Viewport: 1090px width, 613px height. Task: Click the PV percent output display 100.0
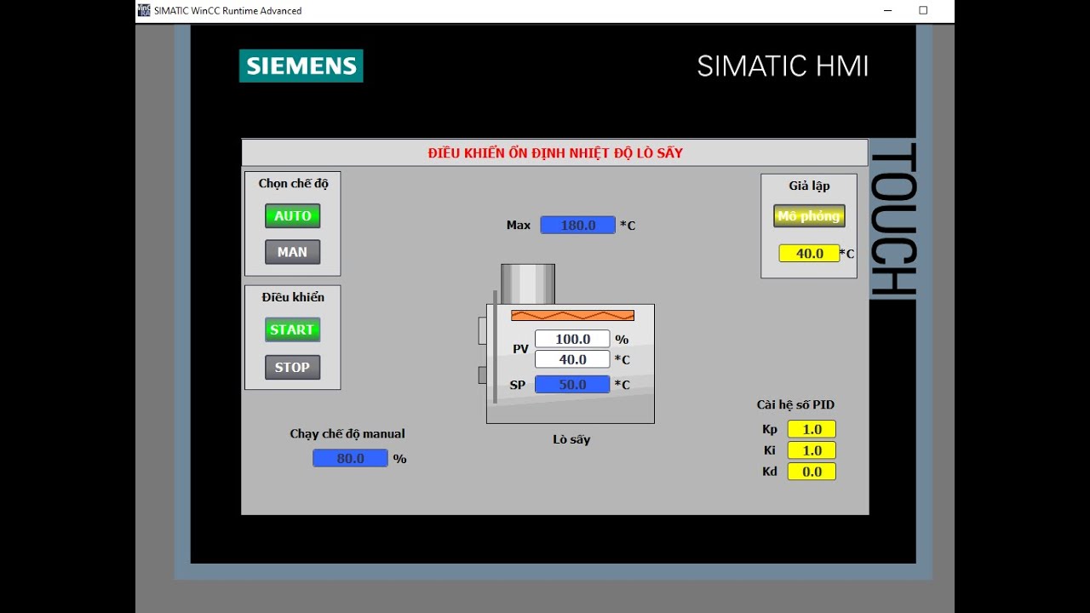(x=571, y=339)
